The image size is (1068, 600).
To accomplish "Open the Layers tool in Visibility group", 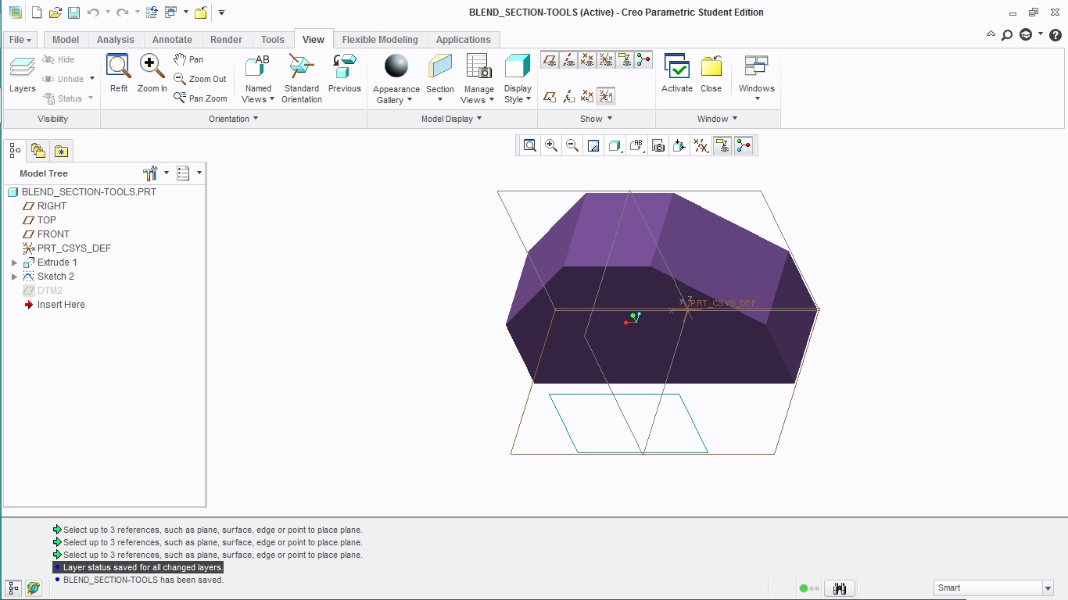I will 23,74.
